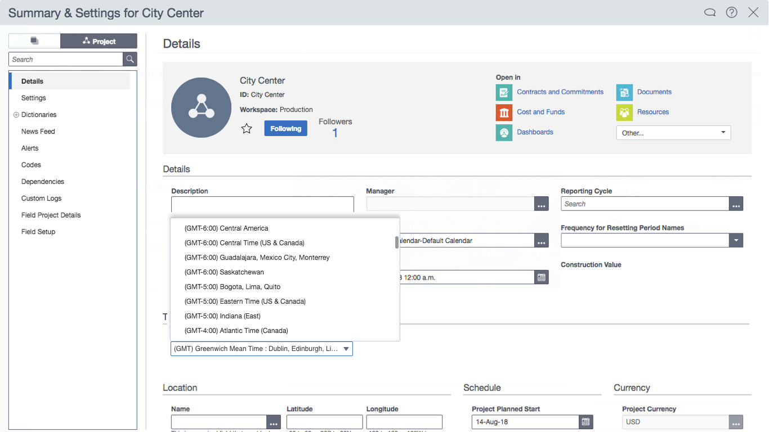Open News Feed in the sidebar
Screen dimensions: 769x432
(x=38, y=132)
